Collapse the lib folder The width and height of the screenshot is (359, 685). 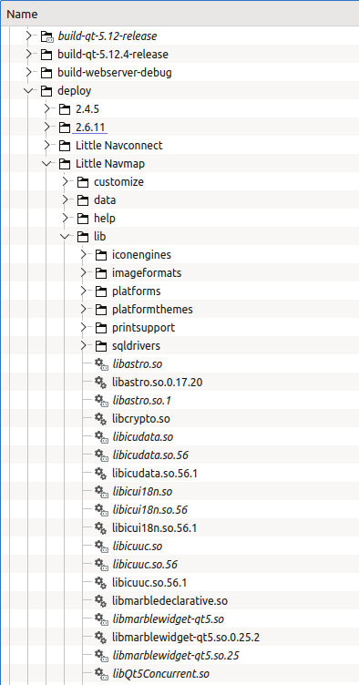tap(66, 236)
